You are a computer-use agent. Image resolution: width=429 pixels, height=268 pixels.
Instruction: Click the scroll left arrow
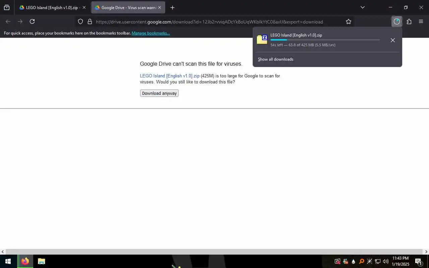coord(3,252)
